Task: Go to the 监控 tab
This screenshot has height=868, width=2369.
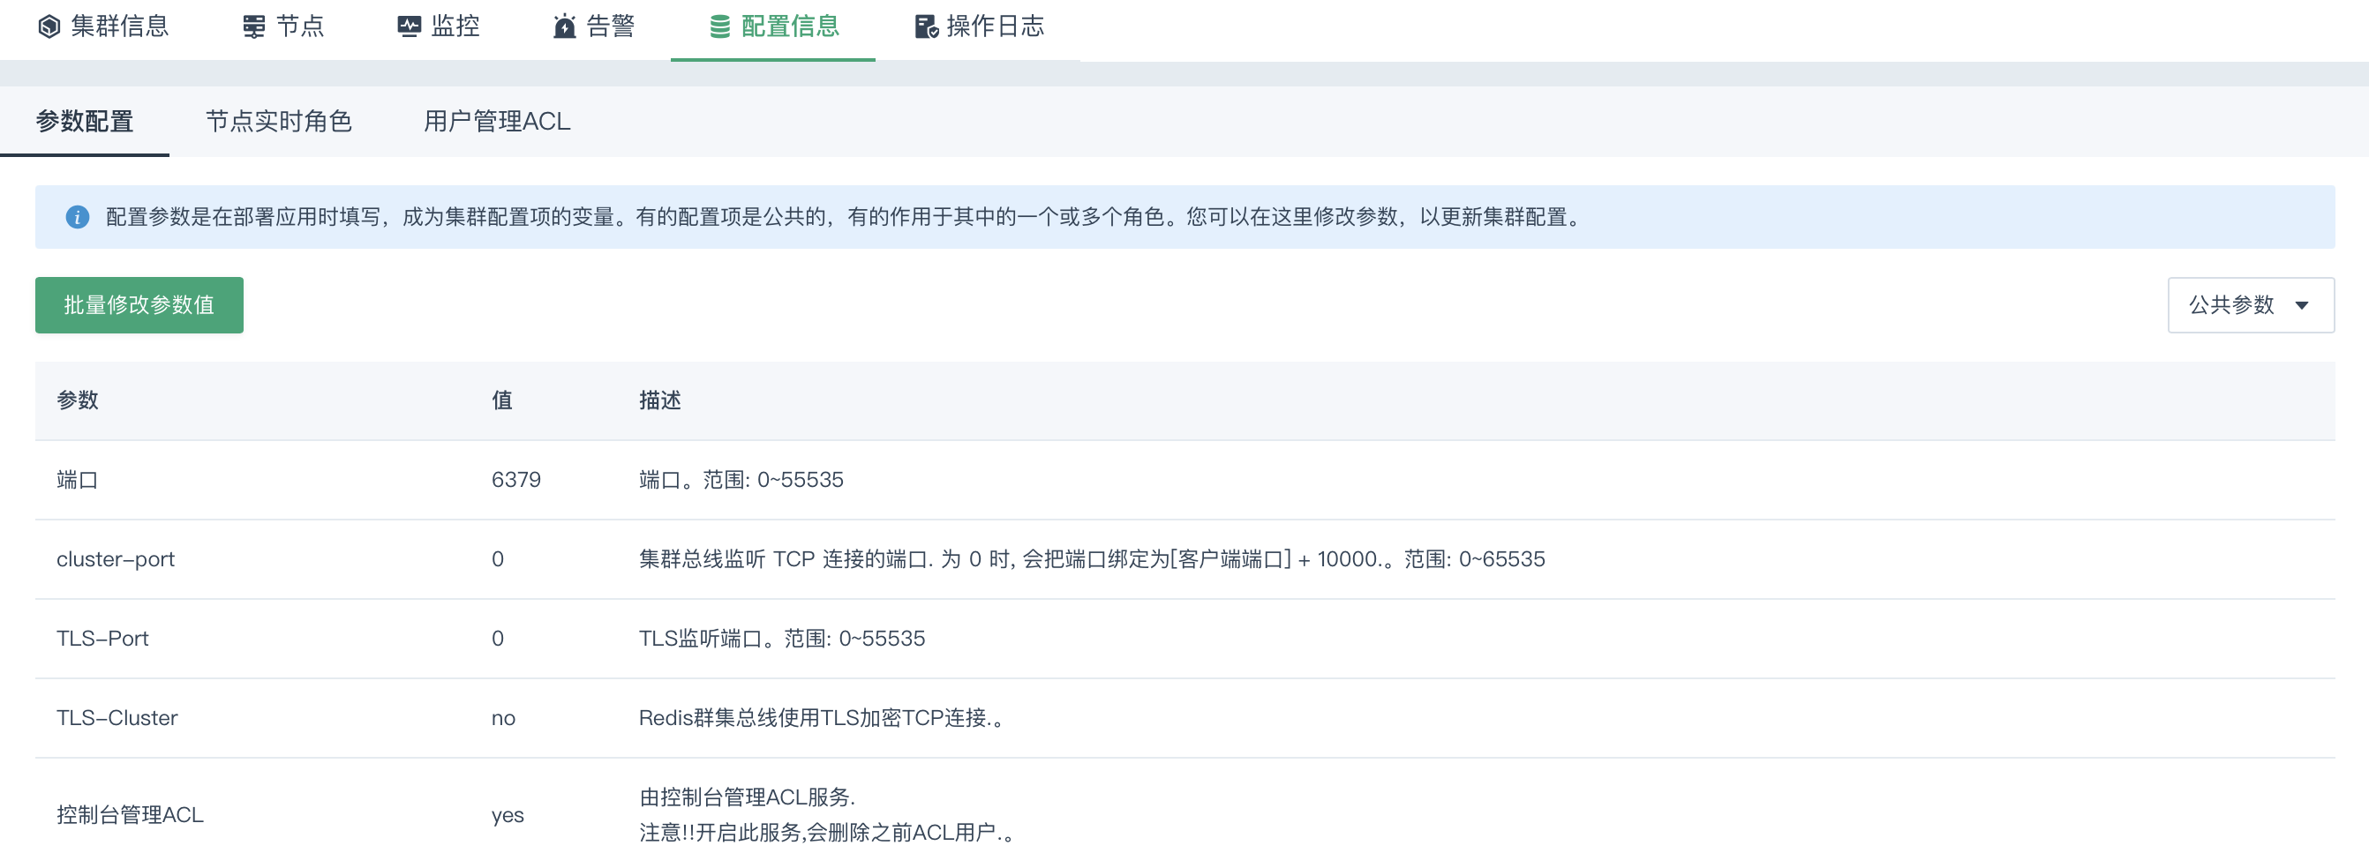Action: [x=439, y=26]
